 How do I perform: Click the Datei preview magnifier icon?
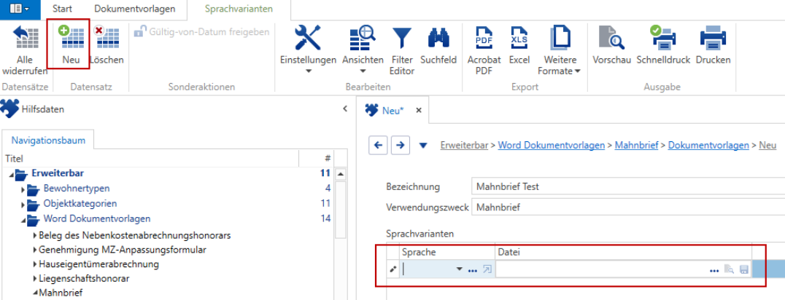[730, 270]
